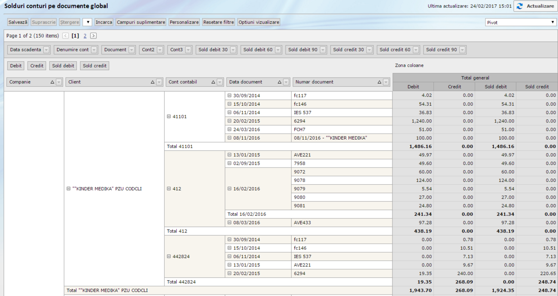The width and height of the screenshot is (558, 296).
Task: Open filter icon on Sold credit 90
Action: coord(462,50)
